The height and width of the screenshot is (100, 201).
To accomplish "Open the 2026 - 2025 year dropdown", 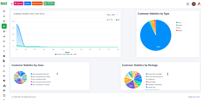I will tap(112, 15).
